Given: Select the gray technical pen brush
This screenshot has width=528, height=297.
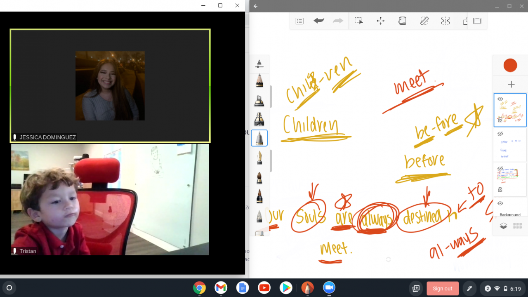Looking at the screenshot, I should tap(259, 217).
